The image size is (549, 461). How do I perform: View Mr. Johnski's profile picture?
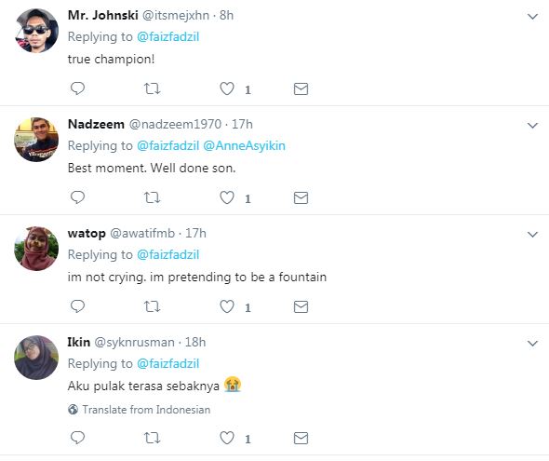pos(36,31)
